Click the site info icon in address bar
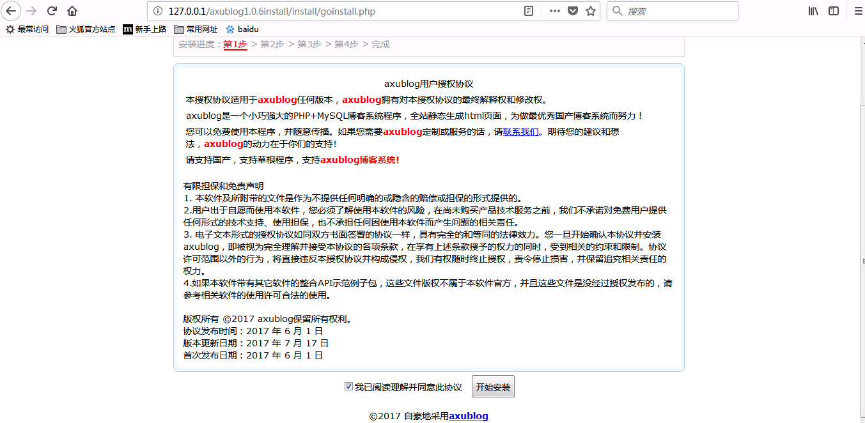The height and width of the screenshot is (423, 865). point(158,11)
